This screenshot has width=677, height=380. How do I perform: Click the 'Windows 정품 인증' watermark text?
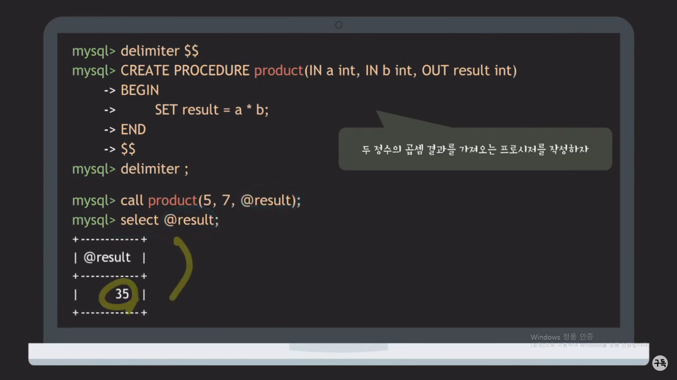[561, 337]
